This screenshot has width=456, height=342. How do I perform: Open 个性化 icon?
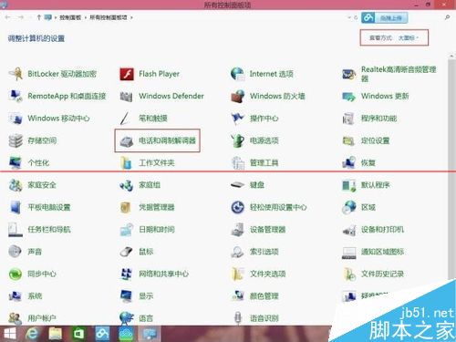(16, 162)
